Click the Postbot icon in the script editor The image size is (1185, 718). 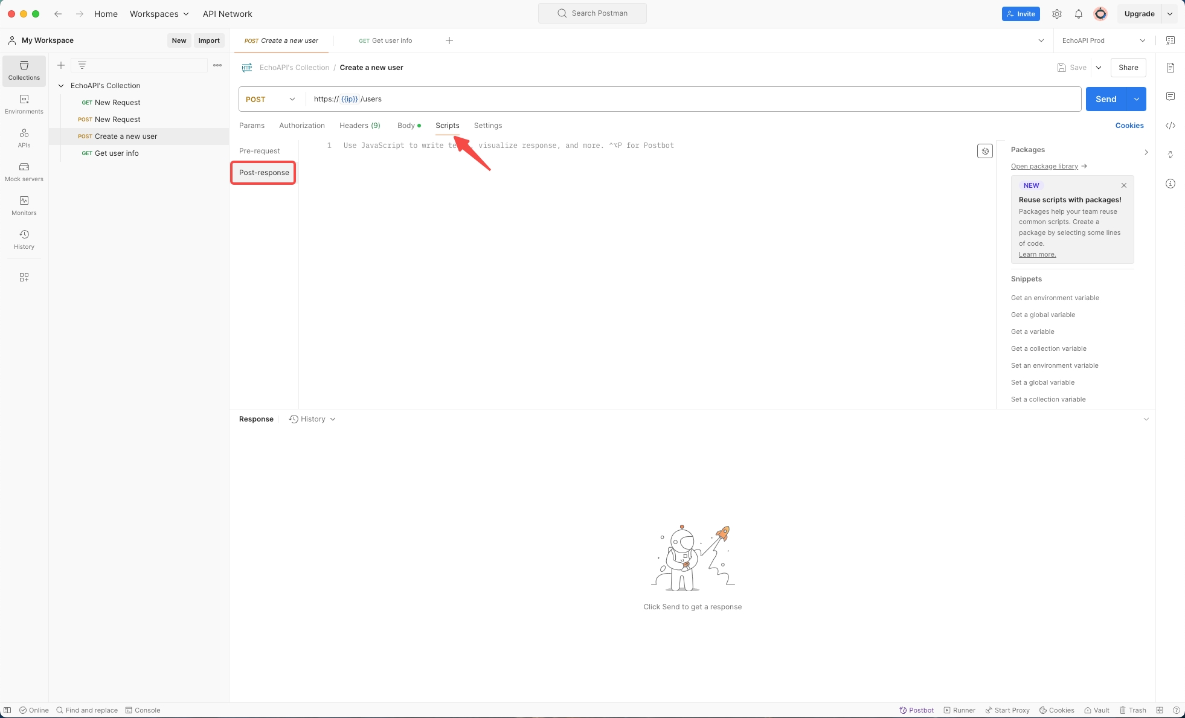[x=985, y=151]
